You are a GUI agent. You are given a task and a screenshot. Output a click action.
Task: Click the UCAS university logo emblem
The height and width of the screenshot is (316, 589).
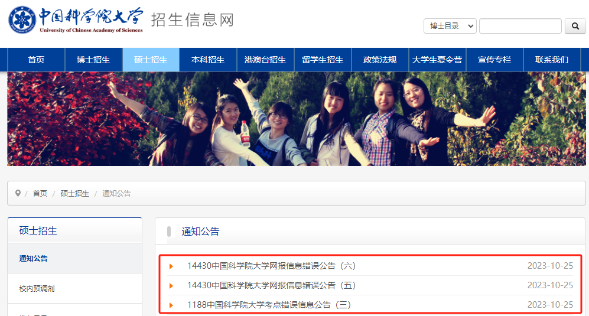[x=22, y=20]
